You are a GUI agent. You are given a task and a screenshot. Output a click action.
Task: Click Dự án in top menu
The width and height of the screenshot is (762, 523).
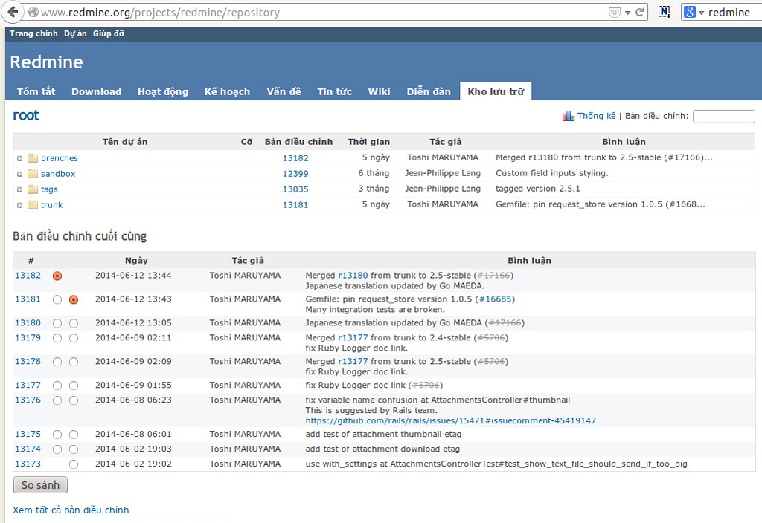click(75, 33)
